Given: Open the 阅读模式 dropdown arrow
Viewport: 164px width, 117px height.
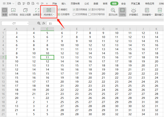Looking at the screenshot, I should (x=54, y=15).
